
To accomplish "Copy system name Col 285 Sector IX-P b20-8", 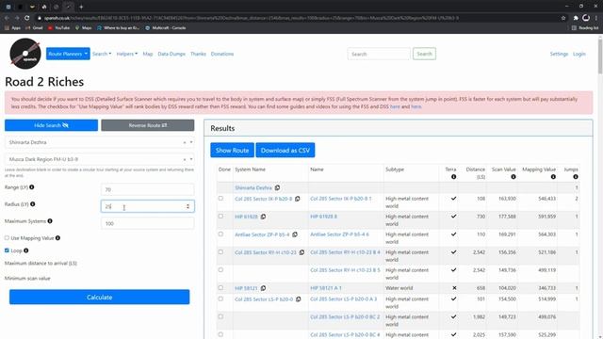I will [298, 199].
